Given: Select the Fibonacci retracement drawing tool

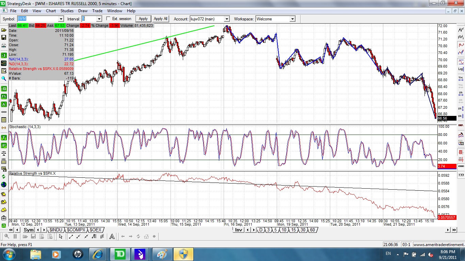Looking at the screenshot, I should tap(94, 237).
